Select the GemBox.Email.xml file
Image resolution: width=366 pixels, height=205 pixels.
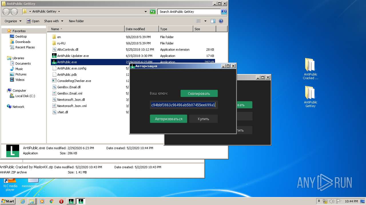coord(70,93)
